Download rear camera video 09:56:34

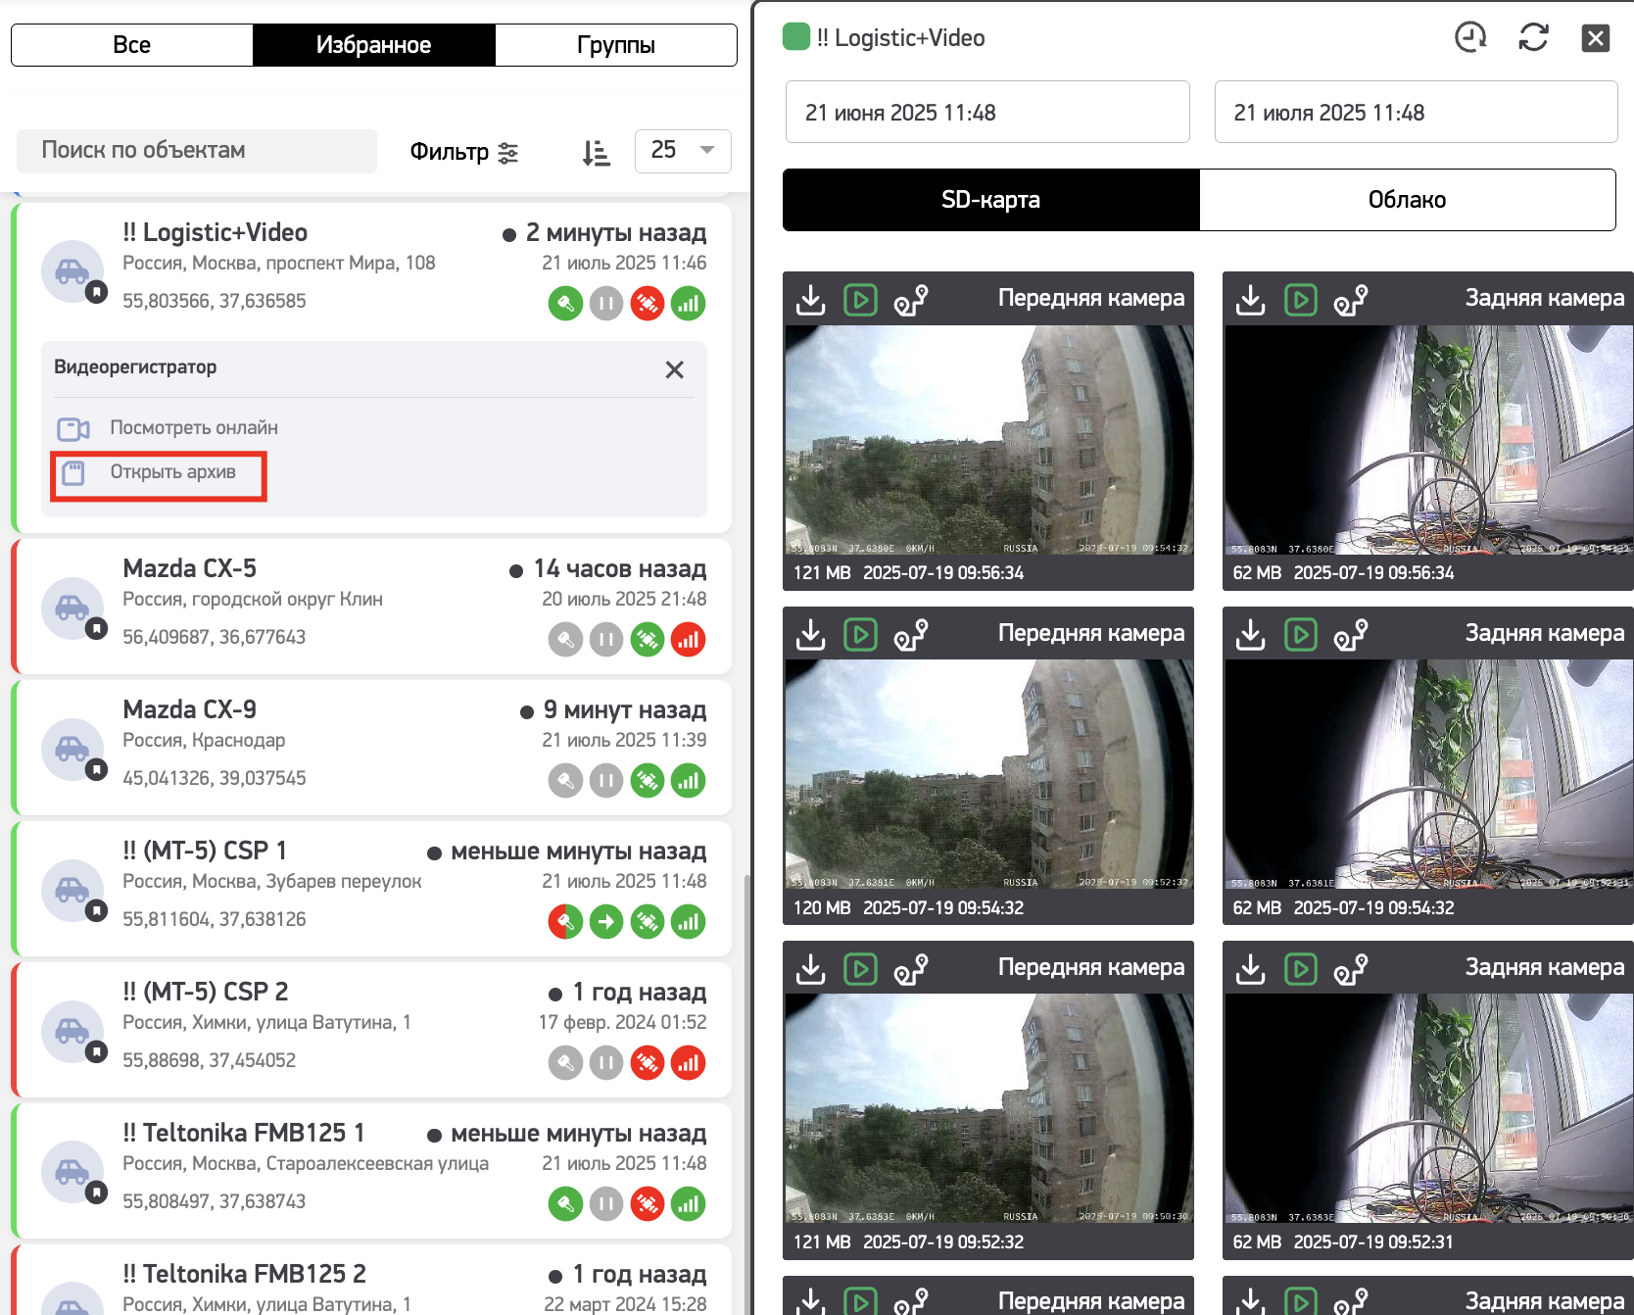point(1251,300)
